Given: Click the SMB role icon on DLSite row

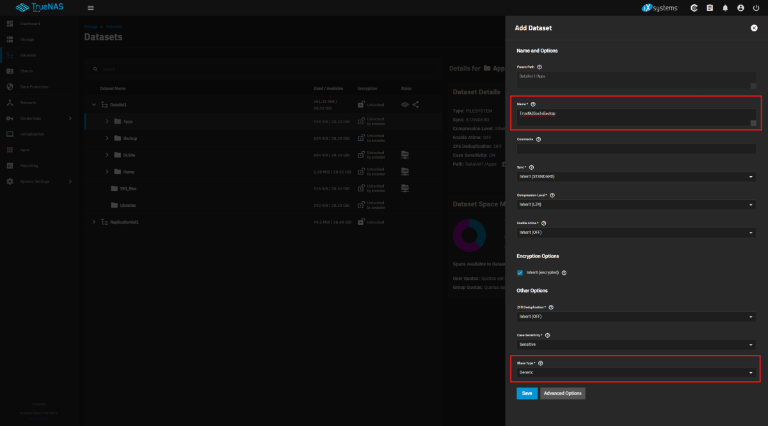Looking at the screenshot, I should click(404, 154).
